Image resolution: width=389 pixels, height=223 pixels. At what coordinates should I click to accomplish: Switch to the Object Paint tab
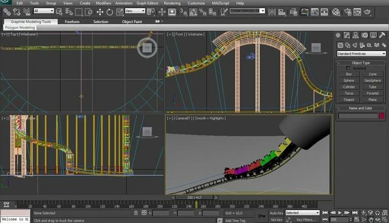click(x=132, y=22)
